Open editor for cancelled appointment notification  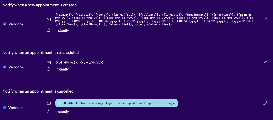265,103
